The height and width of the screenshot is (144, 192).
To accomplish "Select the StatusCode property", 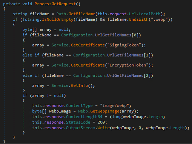I will 78,122.
